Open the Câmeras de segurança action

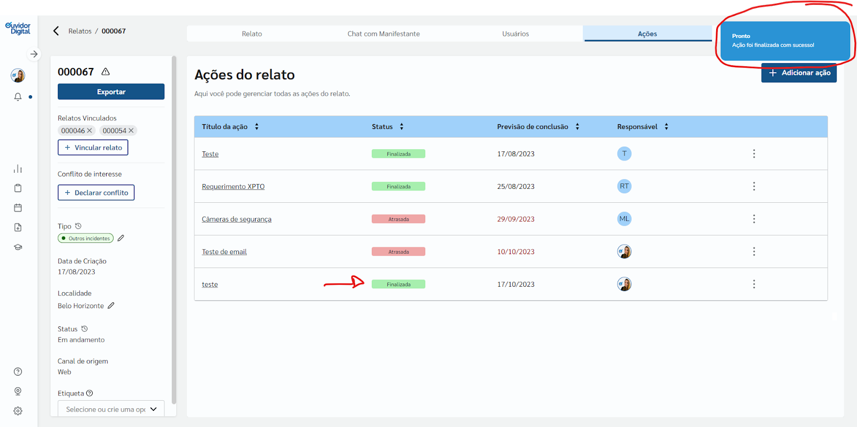pos(237,219)
